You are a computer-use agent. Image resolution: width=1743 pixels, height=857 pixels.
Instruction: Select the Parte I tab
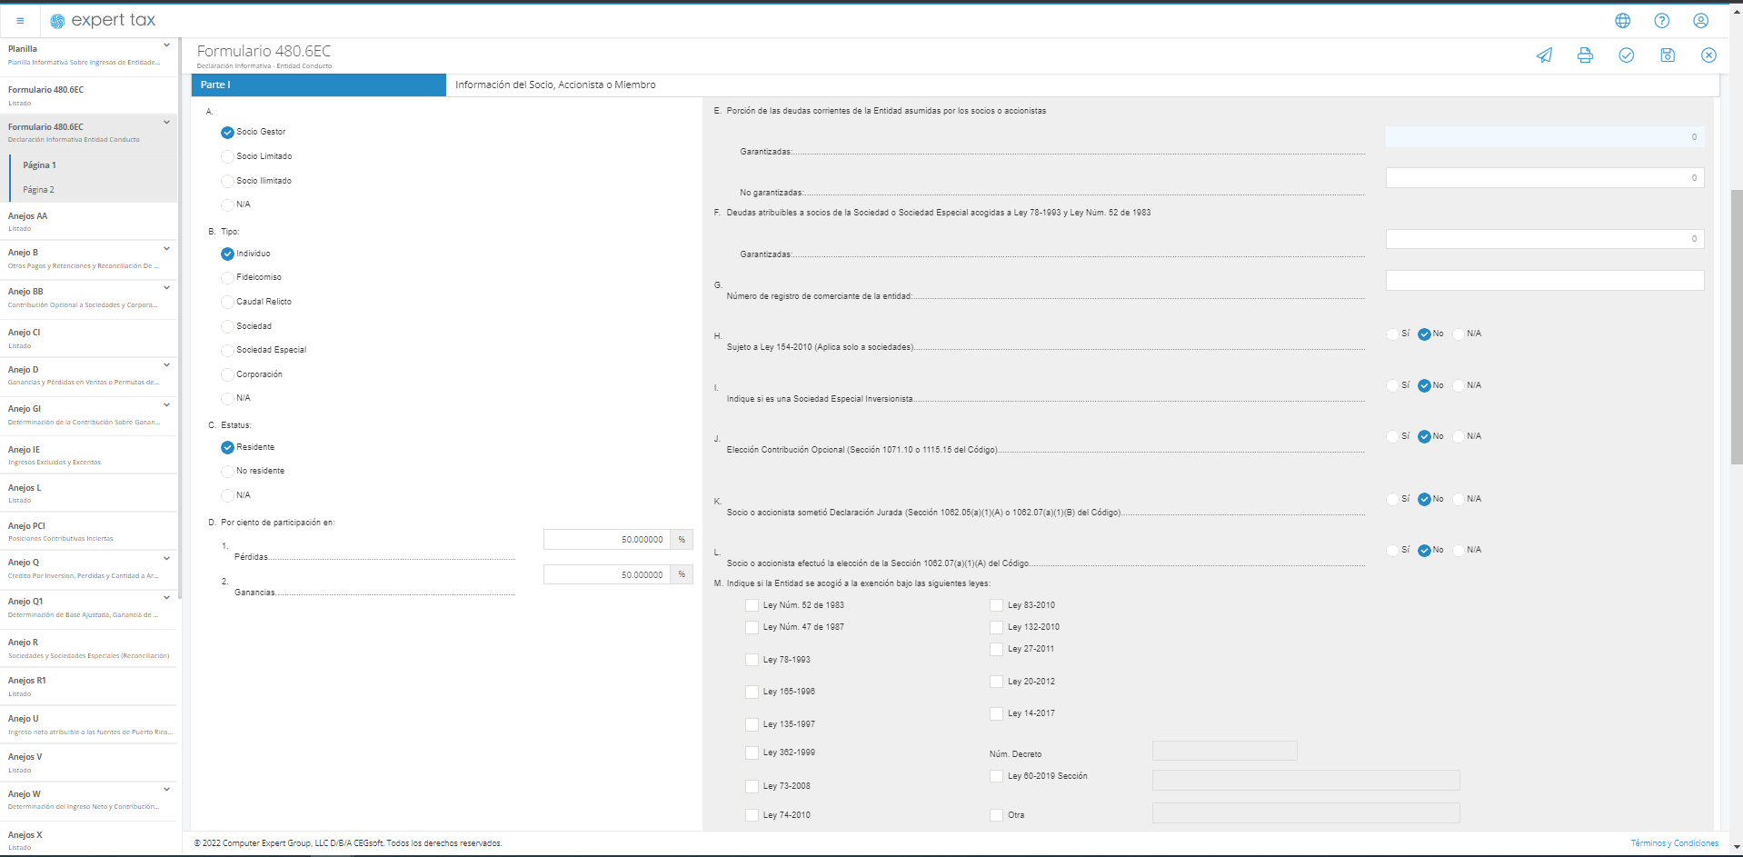(x=318, y=85)
